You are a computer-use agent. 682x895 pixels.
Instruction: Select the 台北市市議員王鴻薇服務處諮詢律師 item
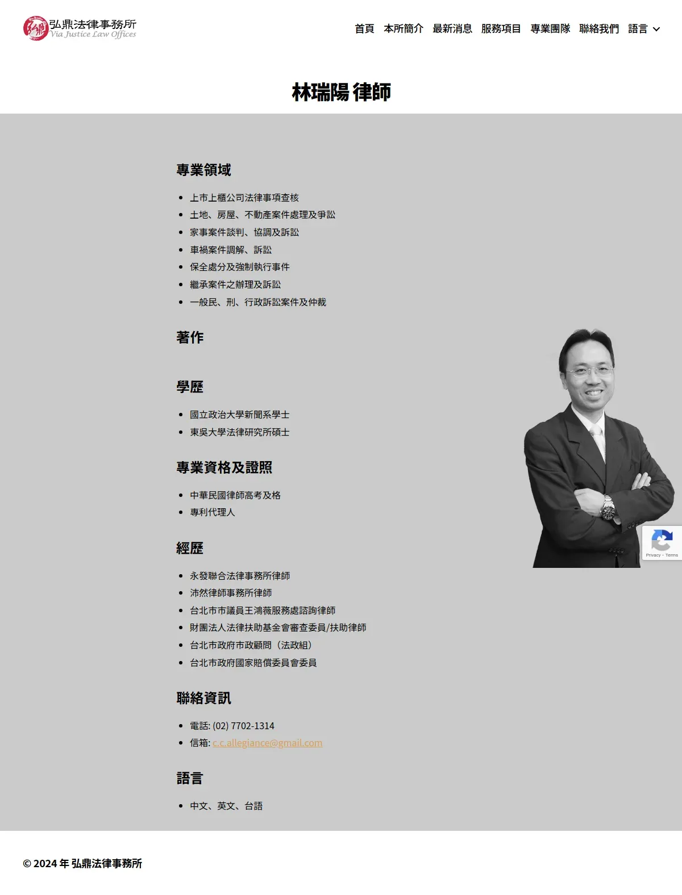(x=263, y=610)
